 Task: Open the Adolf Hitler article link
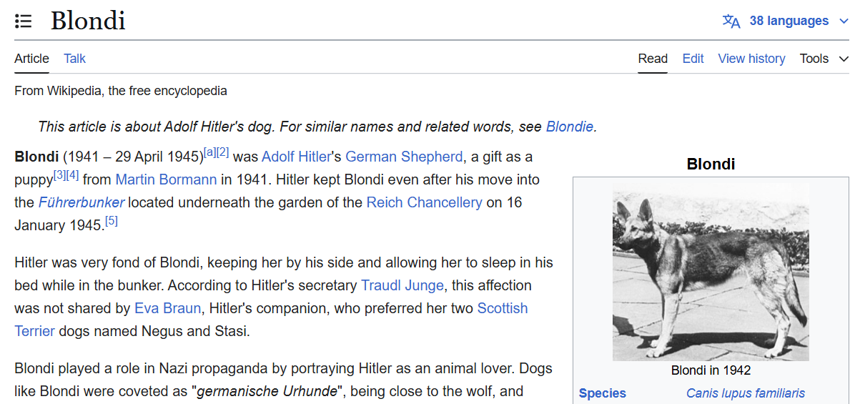point(296,157)
